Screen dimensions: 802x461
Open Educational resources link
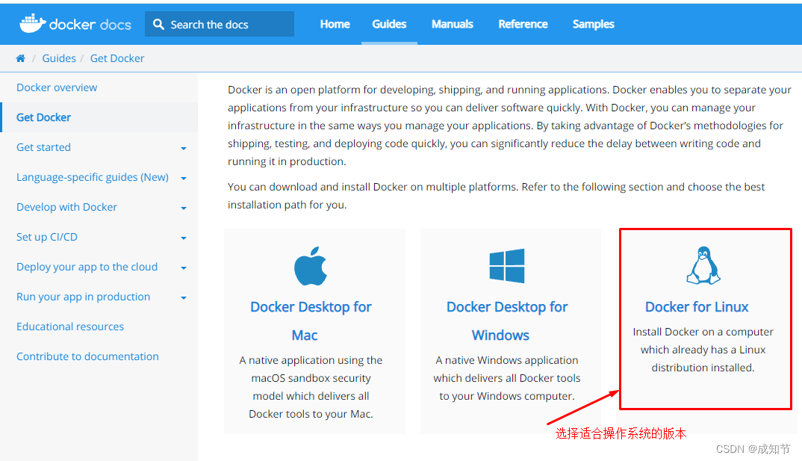[x=70, y=327]
